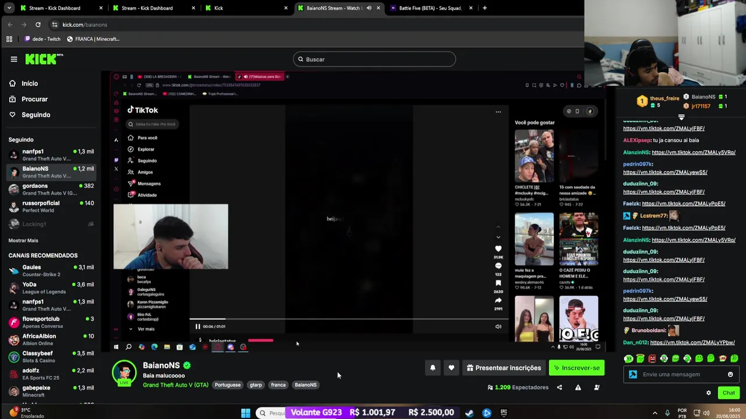Open Gaules recommended channel
The height and width of the screenshot is (419, 746).
coord(51,271)
